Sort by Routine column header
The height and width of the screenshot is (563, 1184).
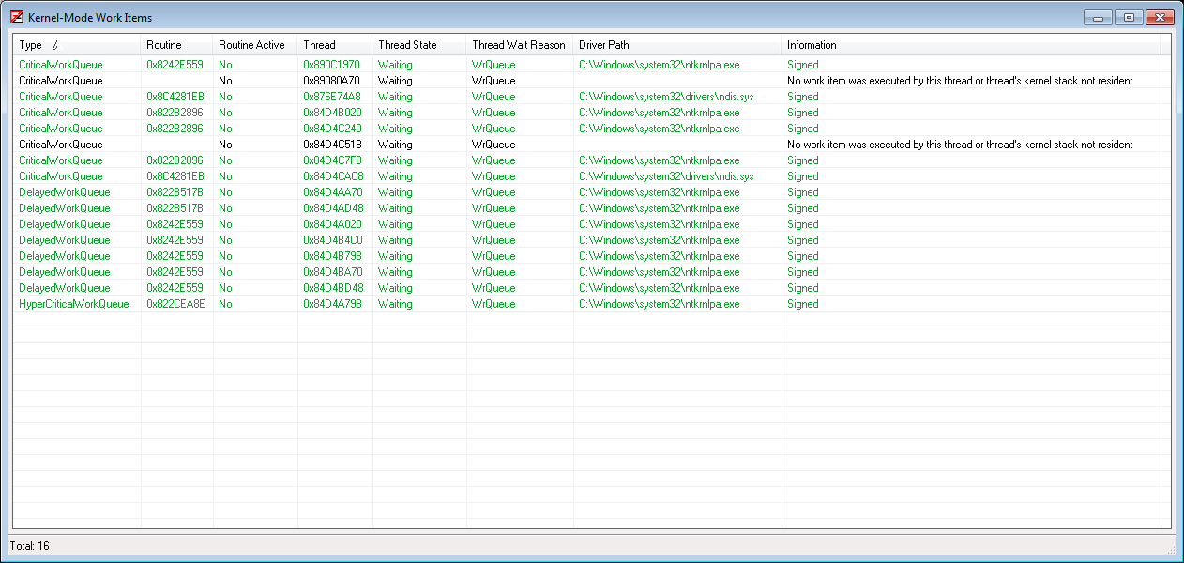(x=164, y=45)
